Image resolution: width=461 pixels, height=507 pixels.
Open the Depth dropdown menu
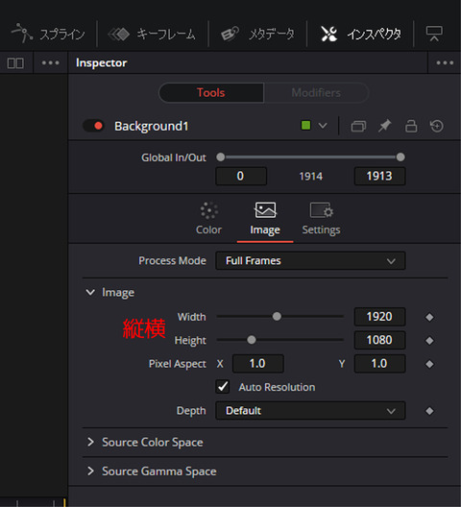[x=310, y=411]
